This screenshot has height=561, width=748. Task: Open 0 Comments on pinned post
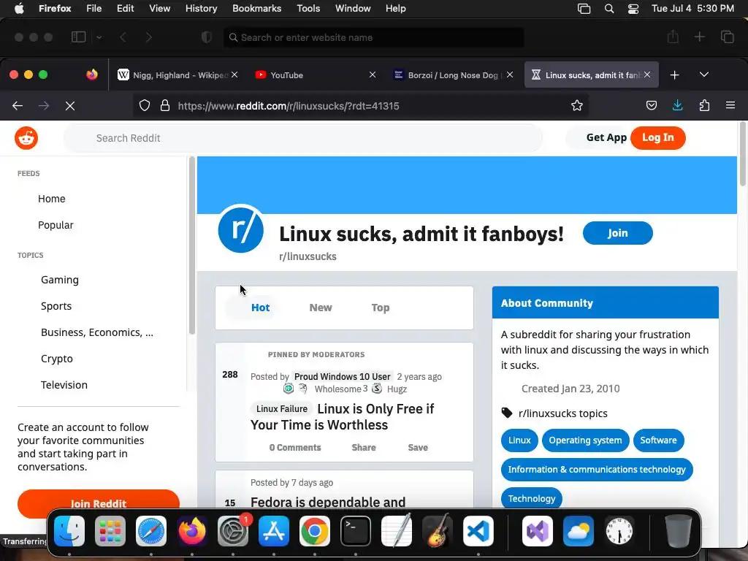pyautogui.click(x=295, y=448)
